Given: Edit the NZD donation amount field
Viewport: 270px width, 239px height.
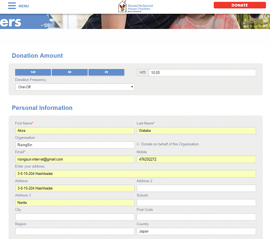Looking at the screenshot, I should point(202,73).
